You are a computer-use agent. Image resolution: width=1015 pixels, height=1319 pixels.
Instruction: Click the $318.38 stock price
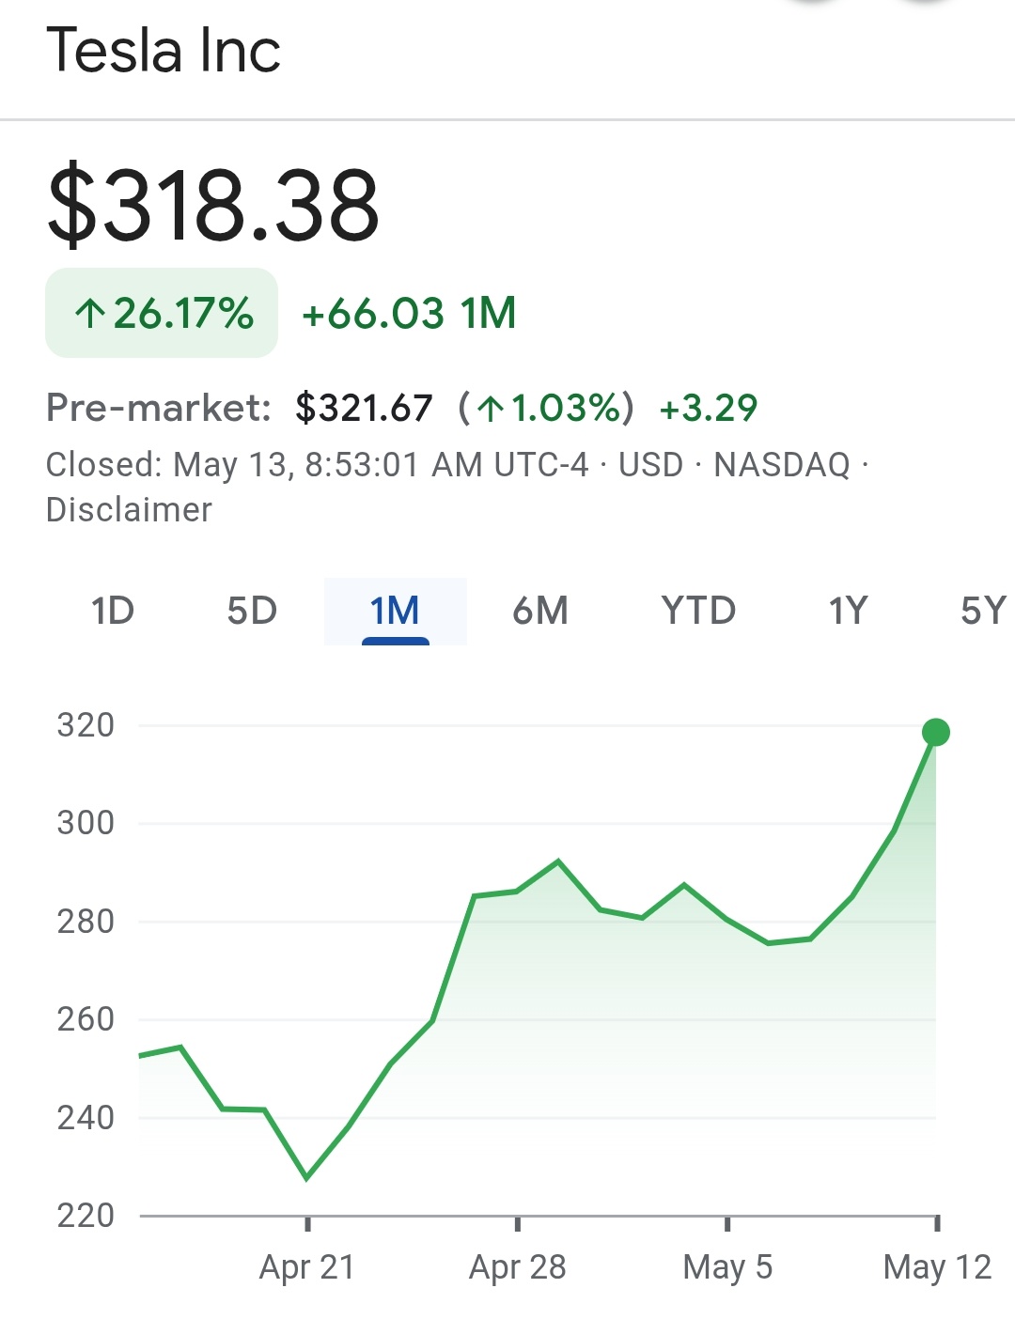(213, 205)
